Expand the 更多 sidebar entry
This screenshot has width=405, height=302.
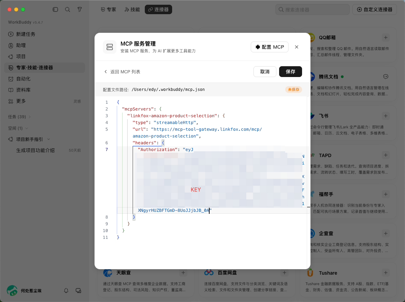[45, 101]
